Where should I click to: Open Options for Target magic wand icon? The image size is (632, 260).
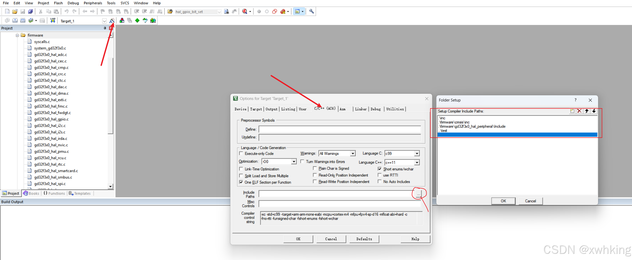click(x=112, y=20)
